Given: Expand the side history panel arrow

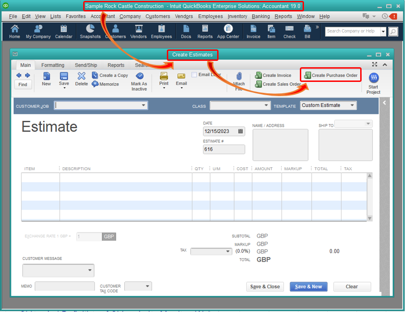Looking at the screenshot, I should pyautogui.click(x=384, y=103).
